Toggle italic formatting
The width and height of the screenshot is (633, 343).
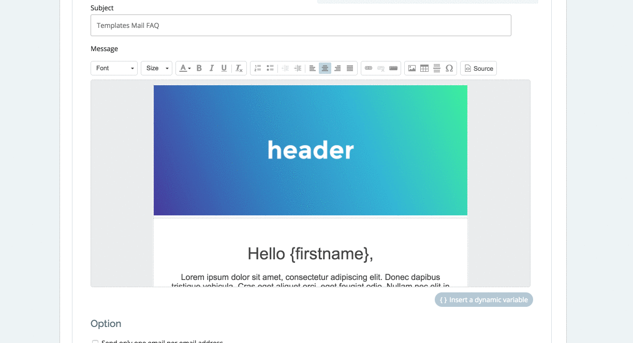(212, 68)
